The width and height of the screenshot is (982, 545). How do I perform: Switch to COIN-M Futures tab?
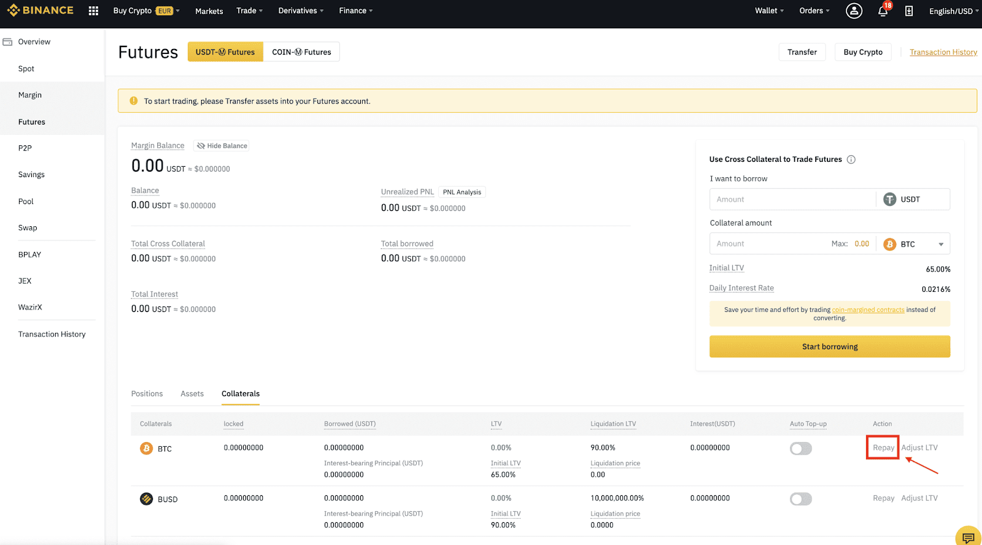(x=301, y=52)
